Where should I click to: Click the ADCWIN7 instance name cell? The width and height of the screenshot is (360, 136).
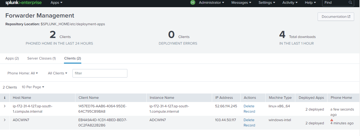pyautogui.click(x=158, y=120)
